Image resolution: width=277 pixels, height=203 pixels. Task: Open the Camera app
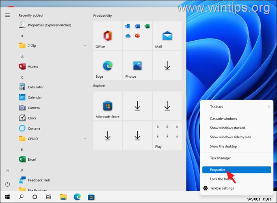point(29,108)
